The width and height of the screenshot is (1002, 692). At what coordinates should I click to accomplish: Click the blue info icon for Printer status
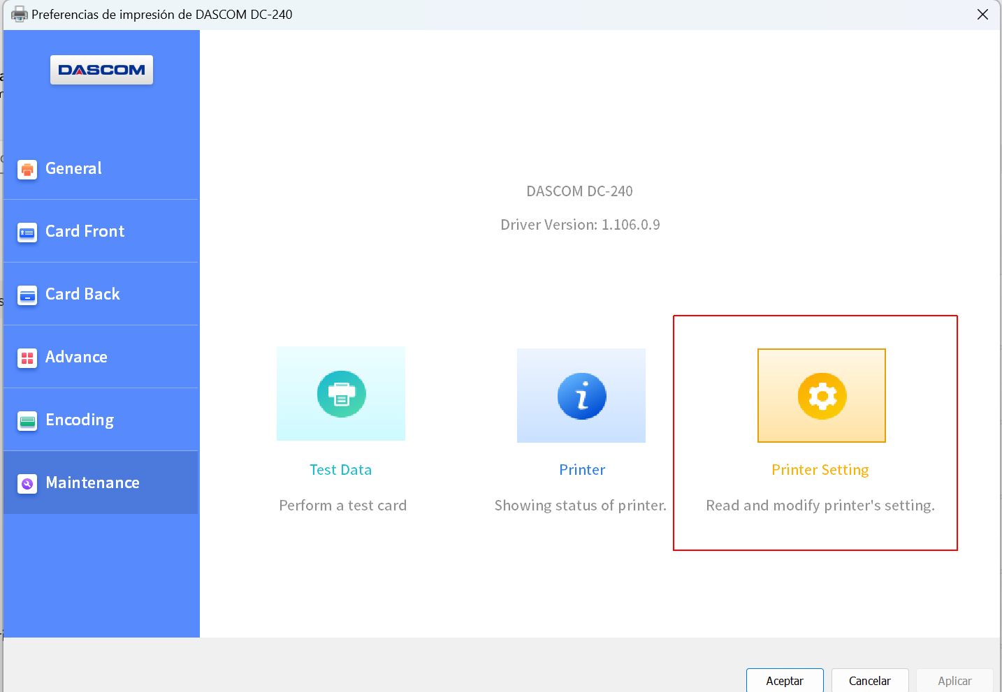tap(581, 396)
